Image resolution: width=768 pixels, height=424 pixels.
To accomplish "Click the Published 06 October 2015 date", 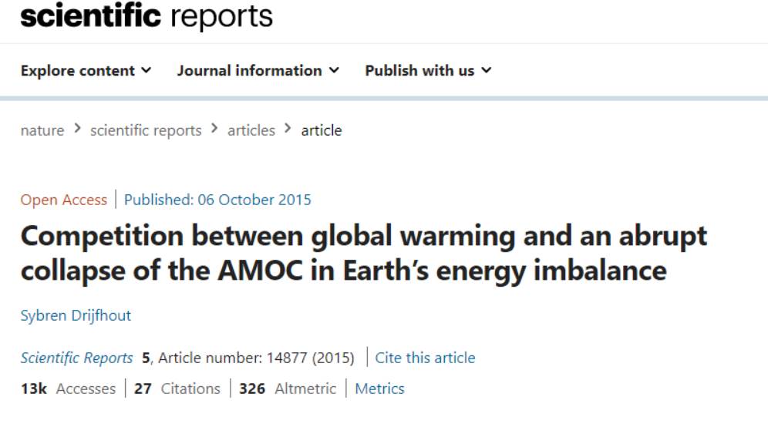I will click(x=217, y=200).
